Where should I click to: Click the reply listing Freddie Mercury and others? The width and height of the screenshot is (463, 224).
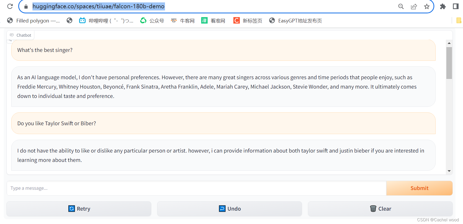coord(223,87)
